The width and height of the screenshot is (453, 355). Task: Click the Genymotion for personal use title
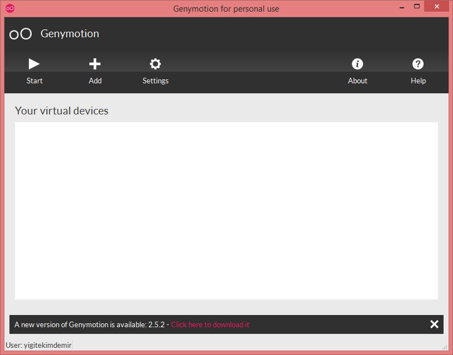226,9
